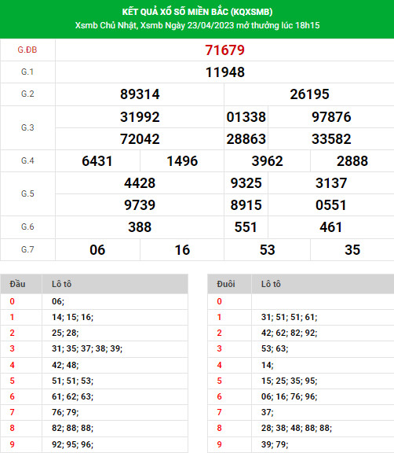Click the KQXSMB title heading
The height and width of the screenshot is (453, 394).
coord(197,12)
